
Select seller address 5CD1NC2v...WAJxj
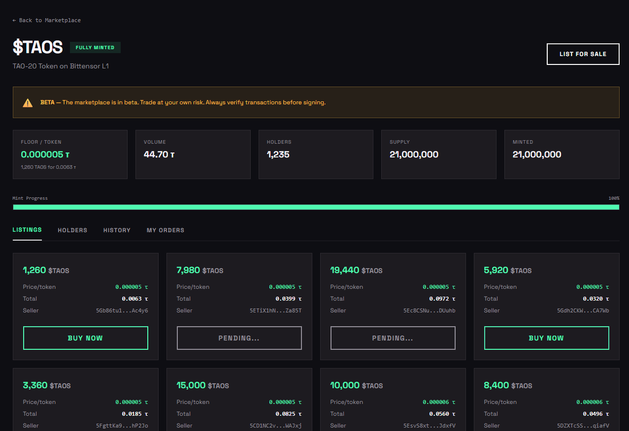click(x=276, y=426)
